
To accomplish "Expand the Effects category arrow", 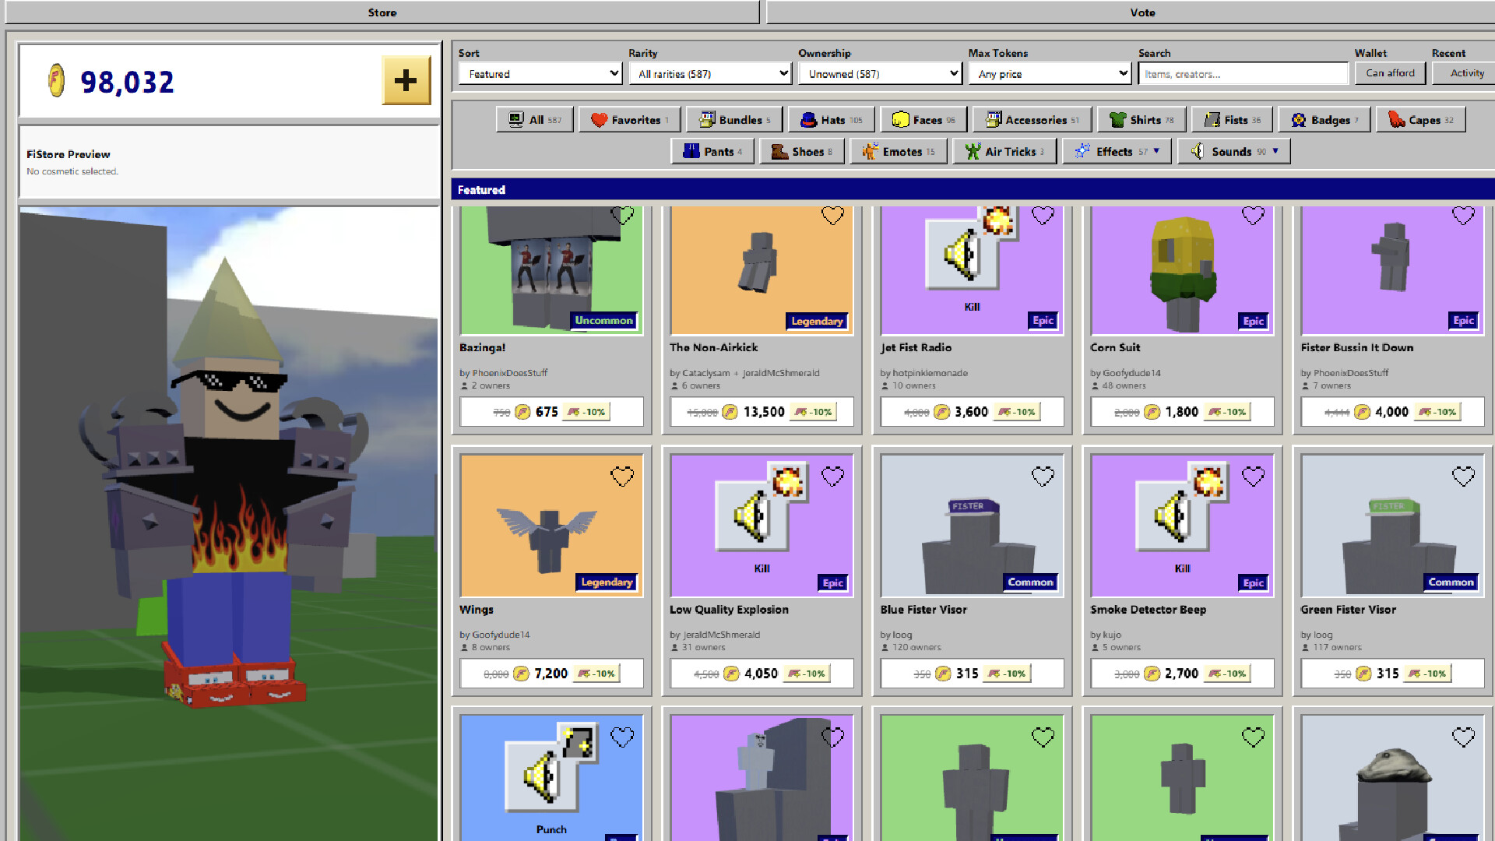I will 1156,151.
